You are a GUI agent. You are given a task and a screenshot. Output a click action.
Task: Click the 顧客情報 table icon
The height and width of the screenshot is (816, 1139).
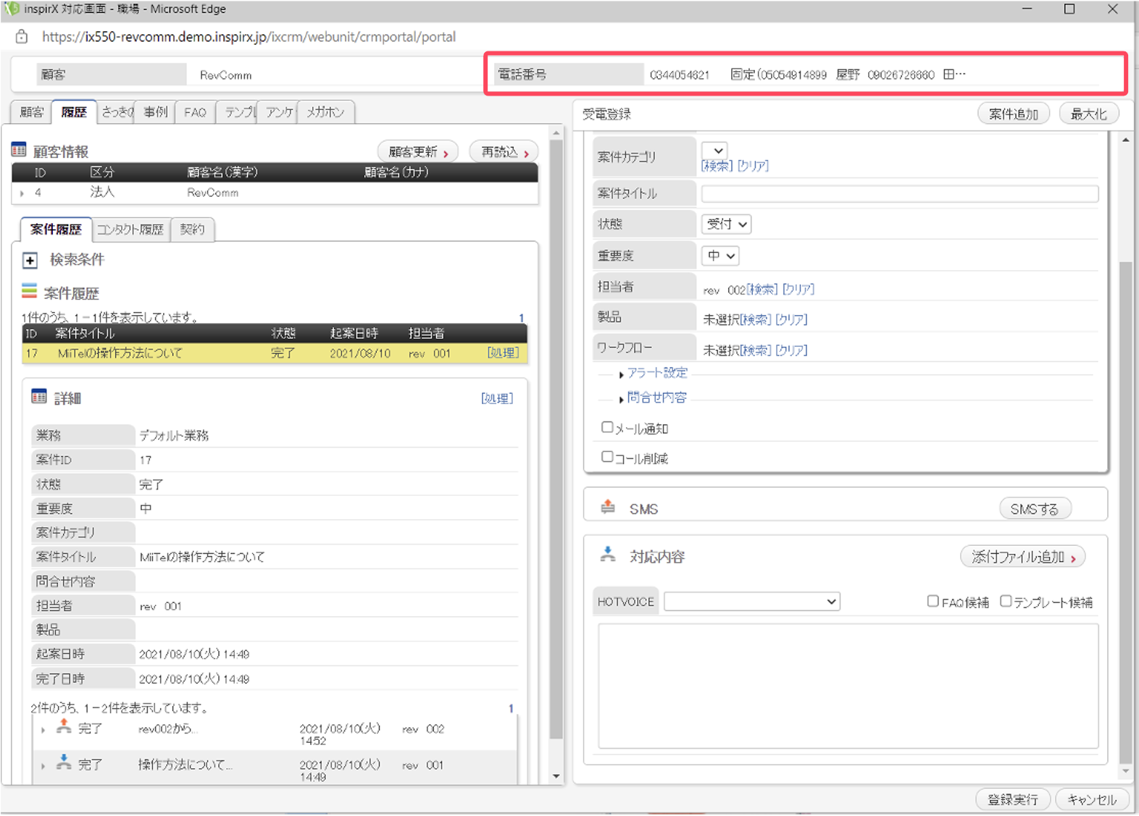(19, 150)
